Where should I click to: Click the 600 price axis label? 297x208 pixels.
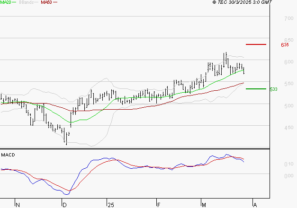288,62
